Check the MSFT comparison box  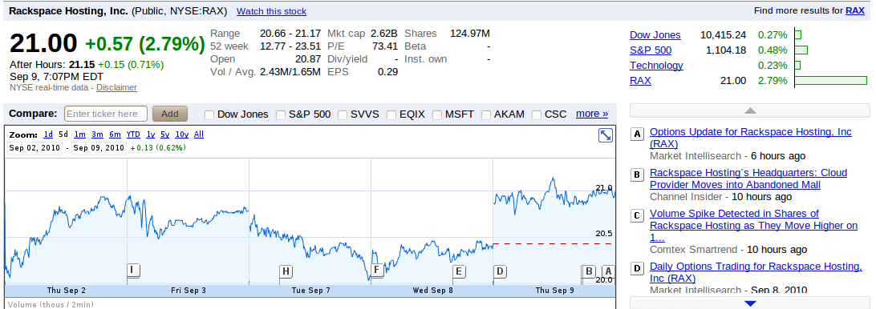click(437, 115)
